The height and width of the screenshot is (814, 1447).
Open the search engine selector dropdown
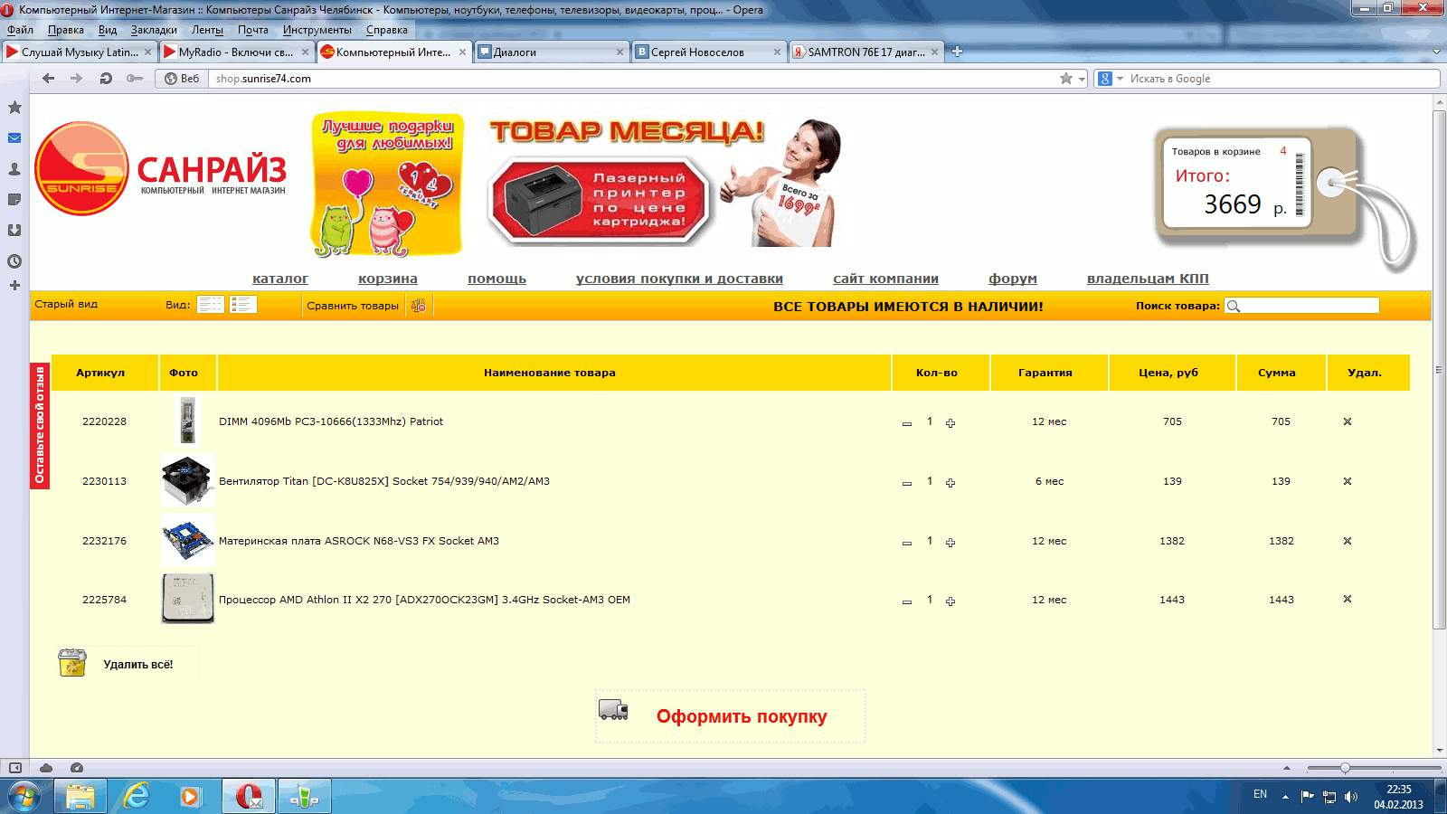[1120, 79]
